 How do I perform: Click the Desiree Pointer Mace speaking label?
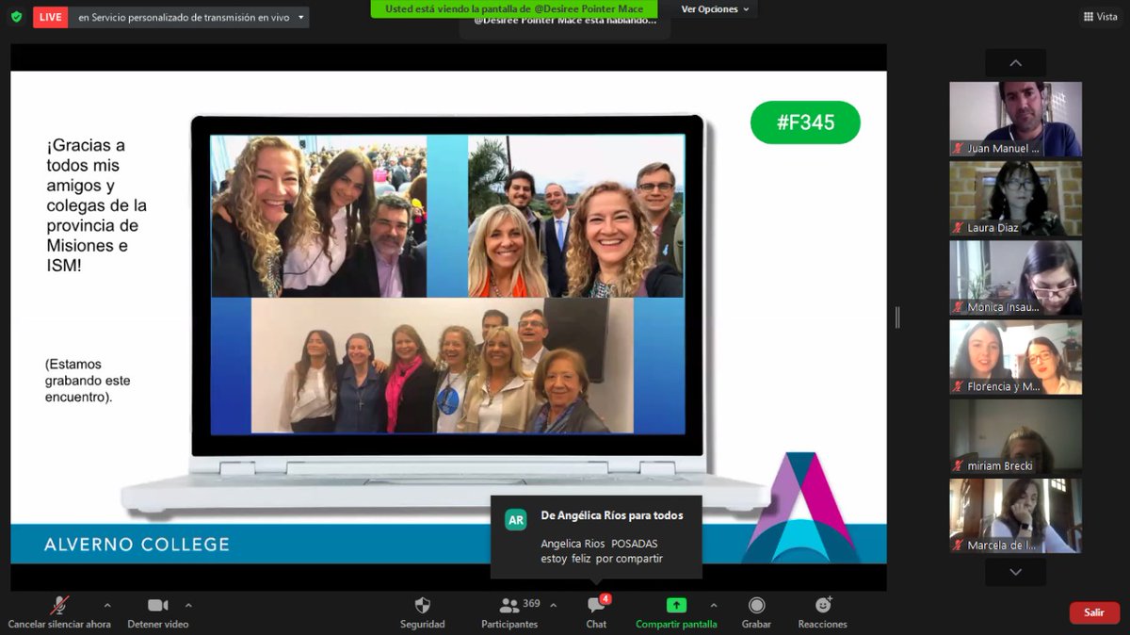coord(565,21)
